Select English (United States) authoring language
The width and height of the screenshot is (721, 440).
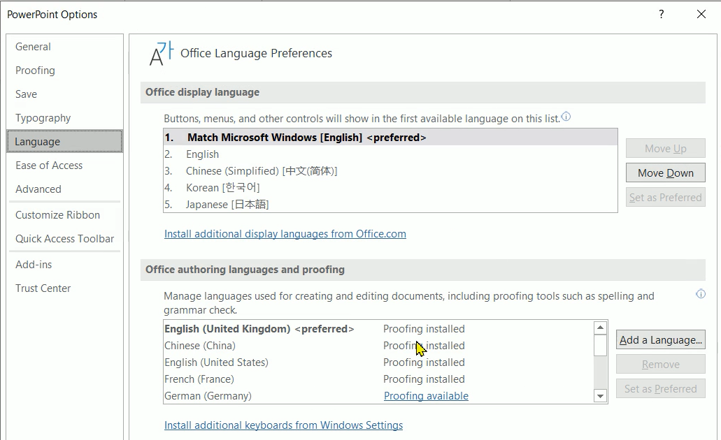coord(378,362)
